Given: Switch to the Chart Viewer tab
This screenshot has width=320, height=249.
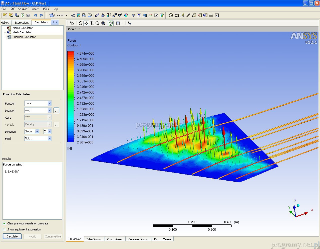Looking at the screenshot, I should point(115,239).
